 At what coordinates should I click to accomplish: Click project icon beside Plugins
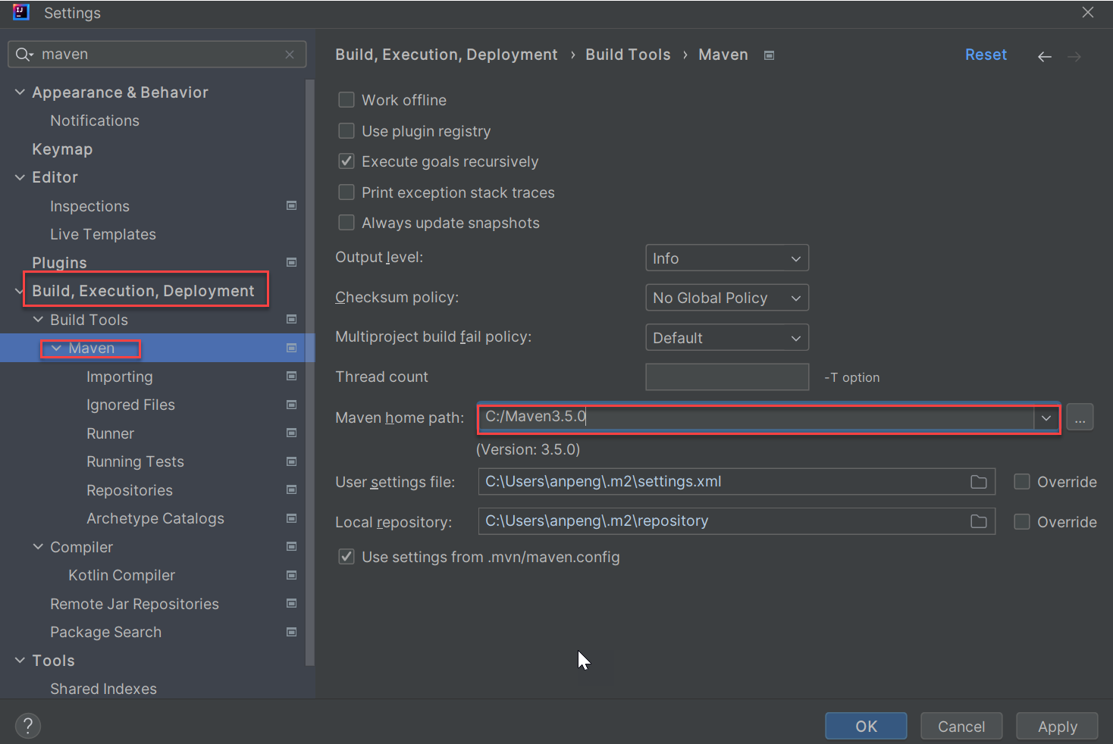[291, 262]
